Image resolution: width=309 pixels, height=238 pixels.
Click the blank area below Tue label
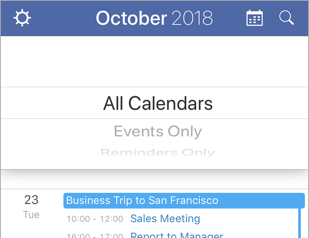[x=31, y=229]
